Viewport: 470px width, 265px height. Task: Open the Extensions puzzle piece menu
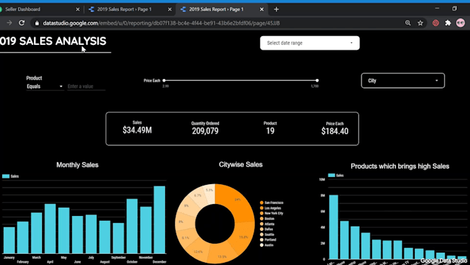(x=448, y=23)
